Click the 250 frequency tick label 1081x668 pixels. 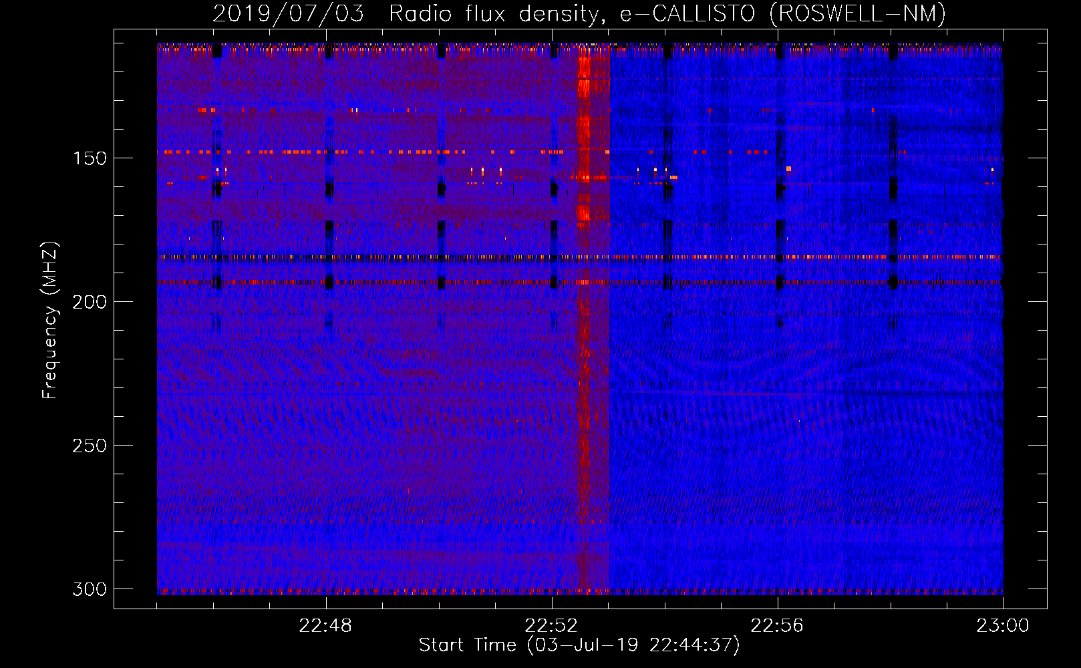tap(89, 446)
